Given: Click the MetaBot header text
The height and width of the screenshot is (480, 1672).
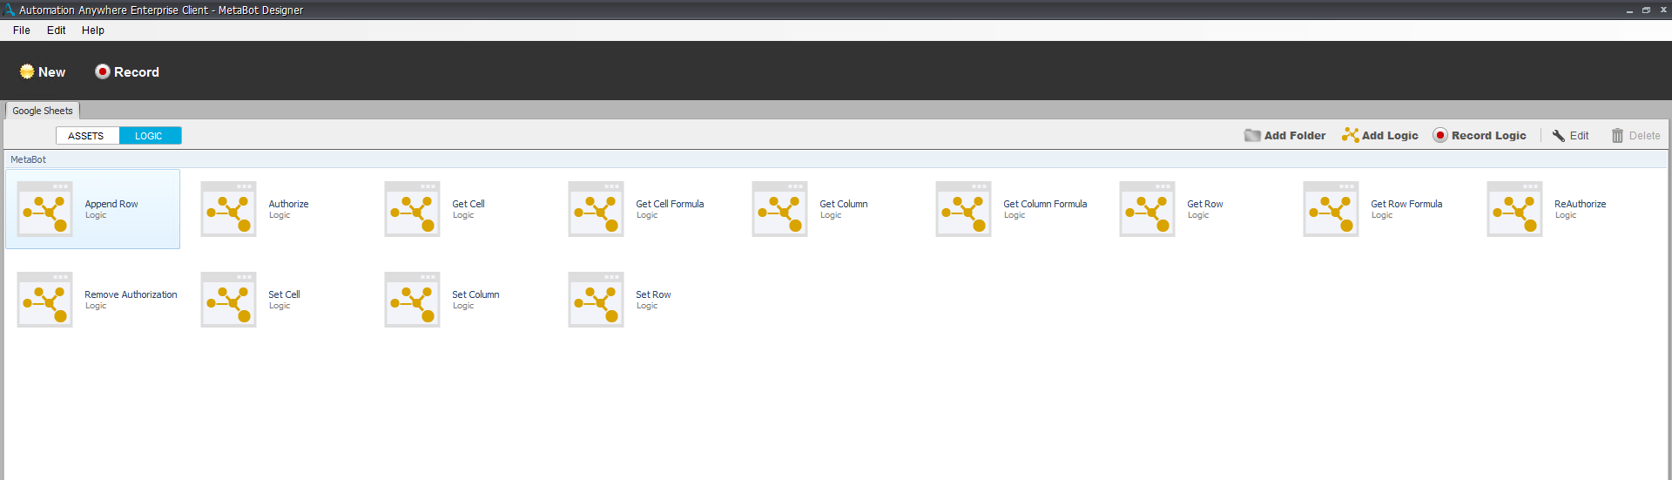Looking at the screenshot, I should [x=28, y=159].
